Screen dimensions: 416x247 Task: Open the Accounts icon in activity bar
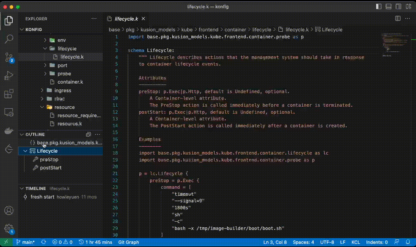(x=9, y=210)
